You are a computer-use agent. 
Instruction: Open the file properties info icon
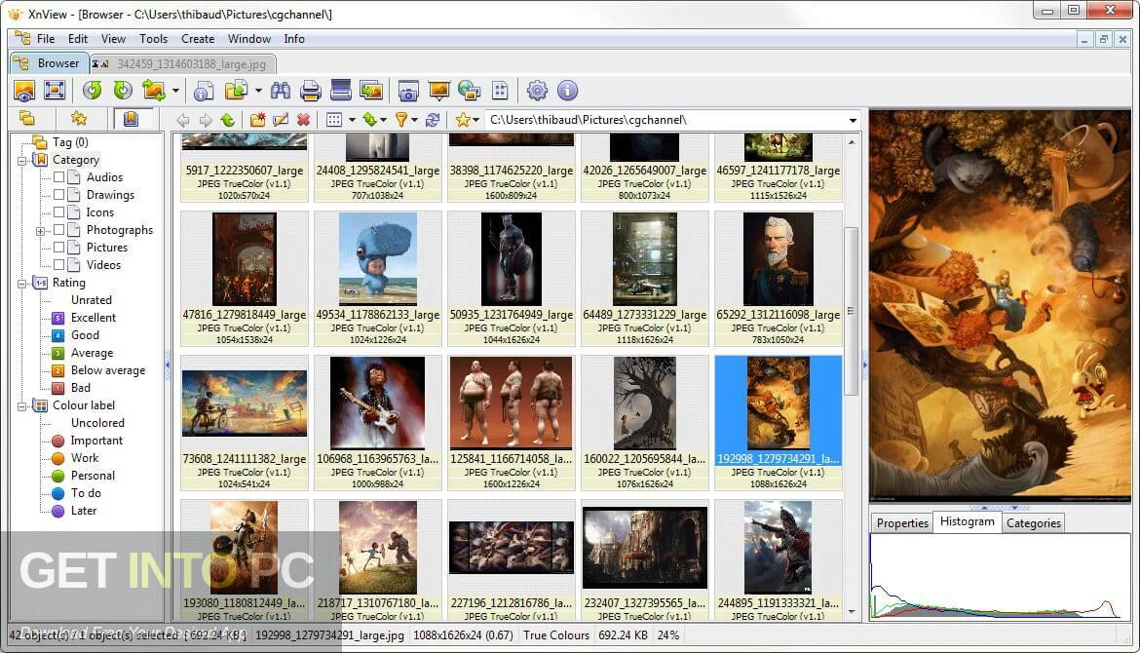click(204, 91)
